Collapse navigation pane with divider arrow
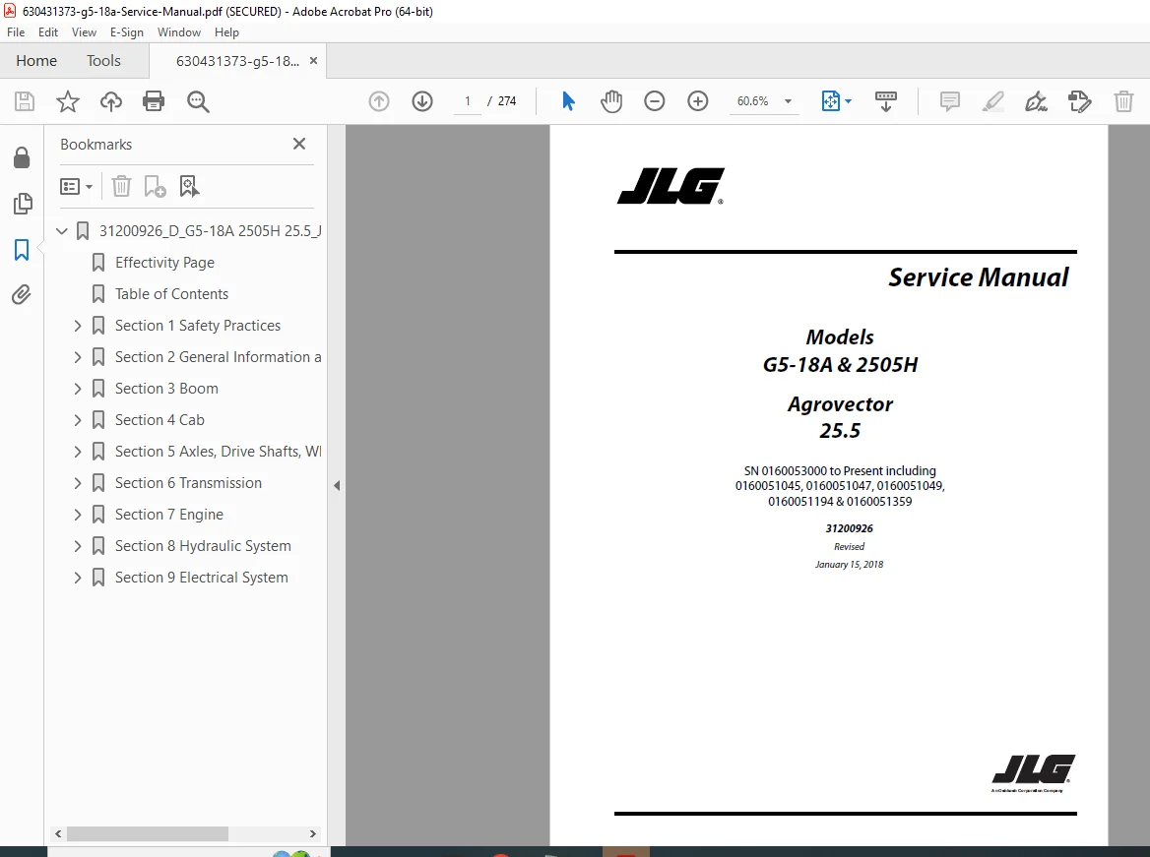The width and height of the screenshot is (1150, 857). coord(337,485)
